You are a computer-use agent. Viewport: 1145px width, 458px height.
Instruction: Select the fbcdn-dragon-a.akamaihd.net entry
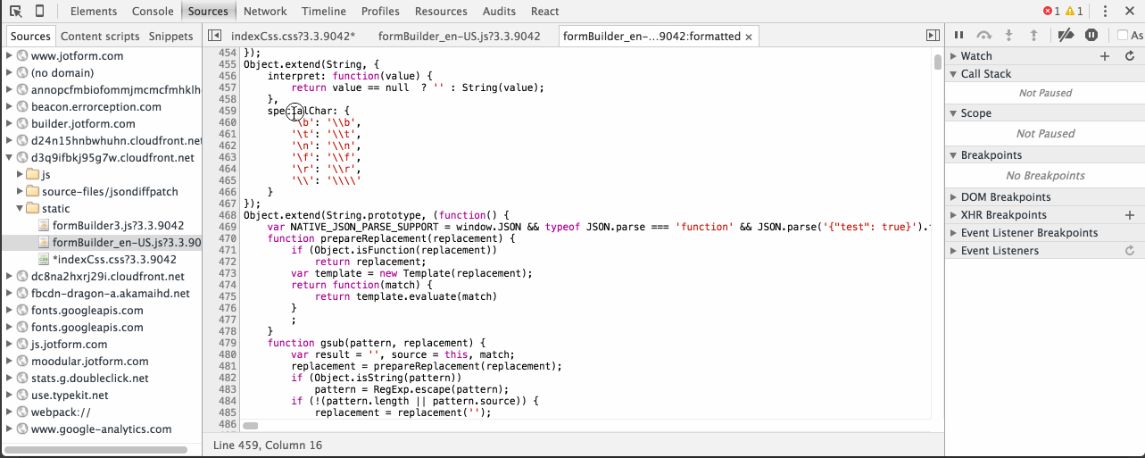pos(110,293)
